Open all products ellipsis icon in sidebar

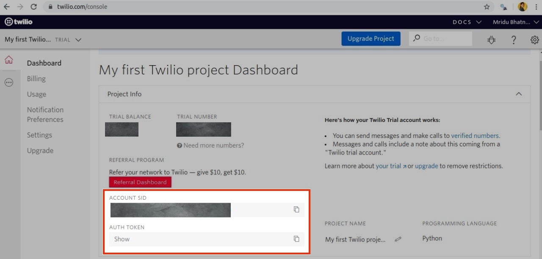click(9, 83)
